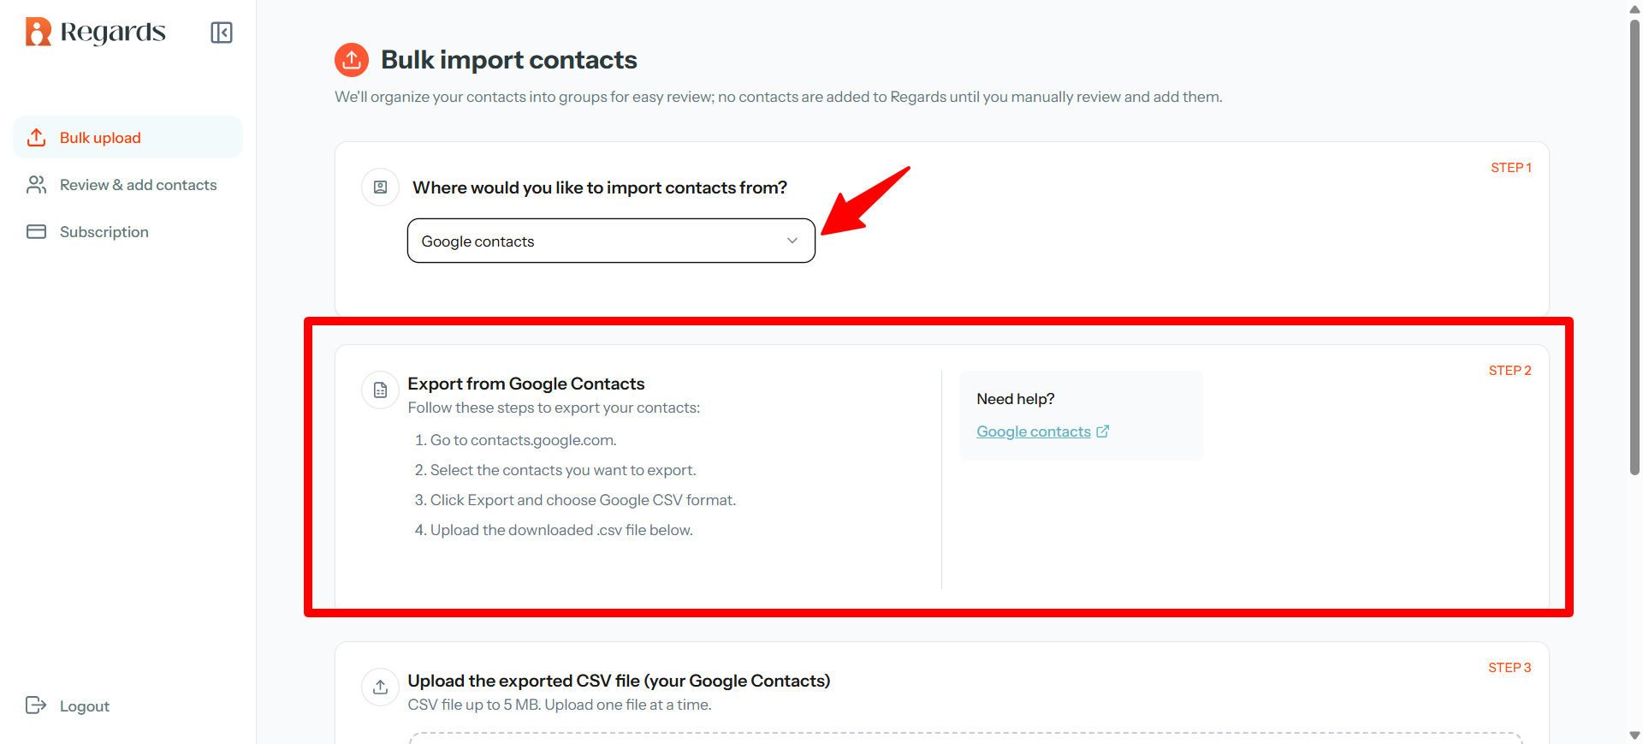Collapse the sidebar panel icon
The width and height of the screenshot is (1643, 744).
(222, 33)
